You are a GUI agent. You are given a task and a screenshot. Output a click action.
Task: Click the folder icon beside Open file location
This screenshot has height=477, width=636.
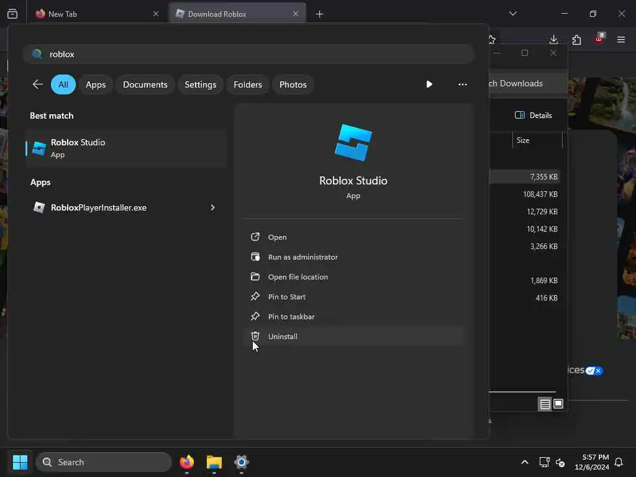pos(255,276)
